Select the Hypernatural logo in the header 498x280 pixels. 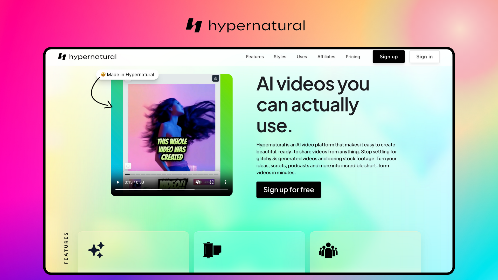click(87, 57)
